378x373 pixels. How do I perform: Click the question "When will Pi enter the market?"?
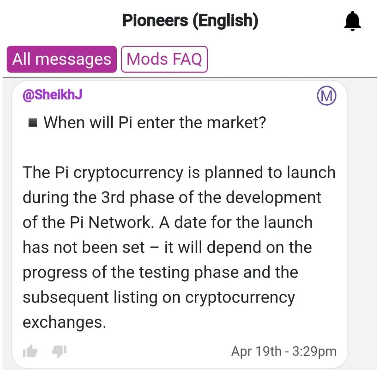click(154, 122)
